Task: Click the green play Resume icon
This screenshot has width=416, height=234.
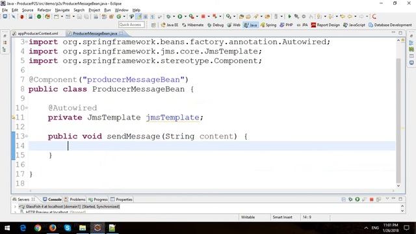Action: [x=290, y=16]
